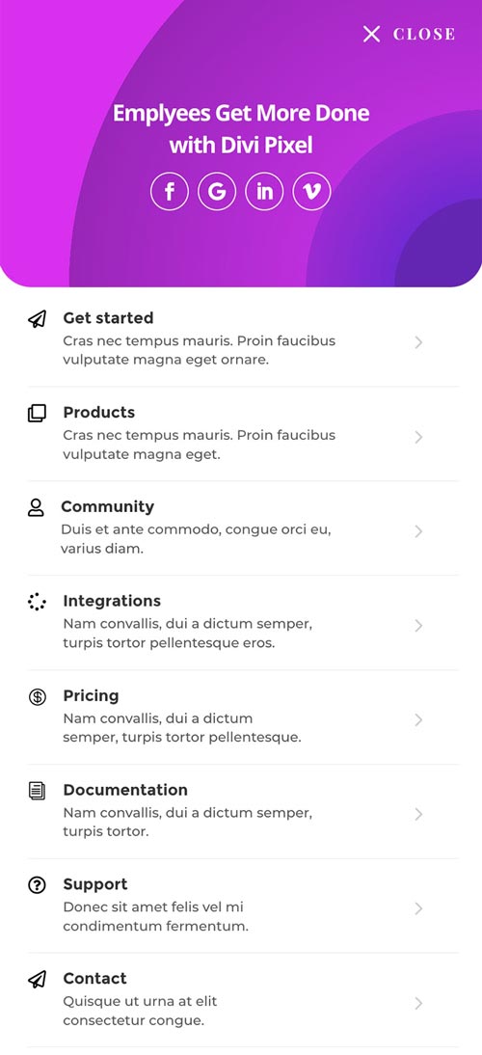
Task: Open the Facebook social icon
Action: 170,192
